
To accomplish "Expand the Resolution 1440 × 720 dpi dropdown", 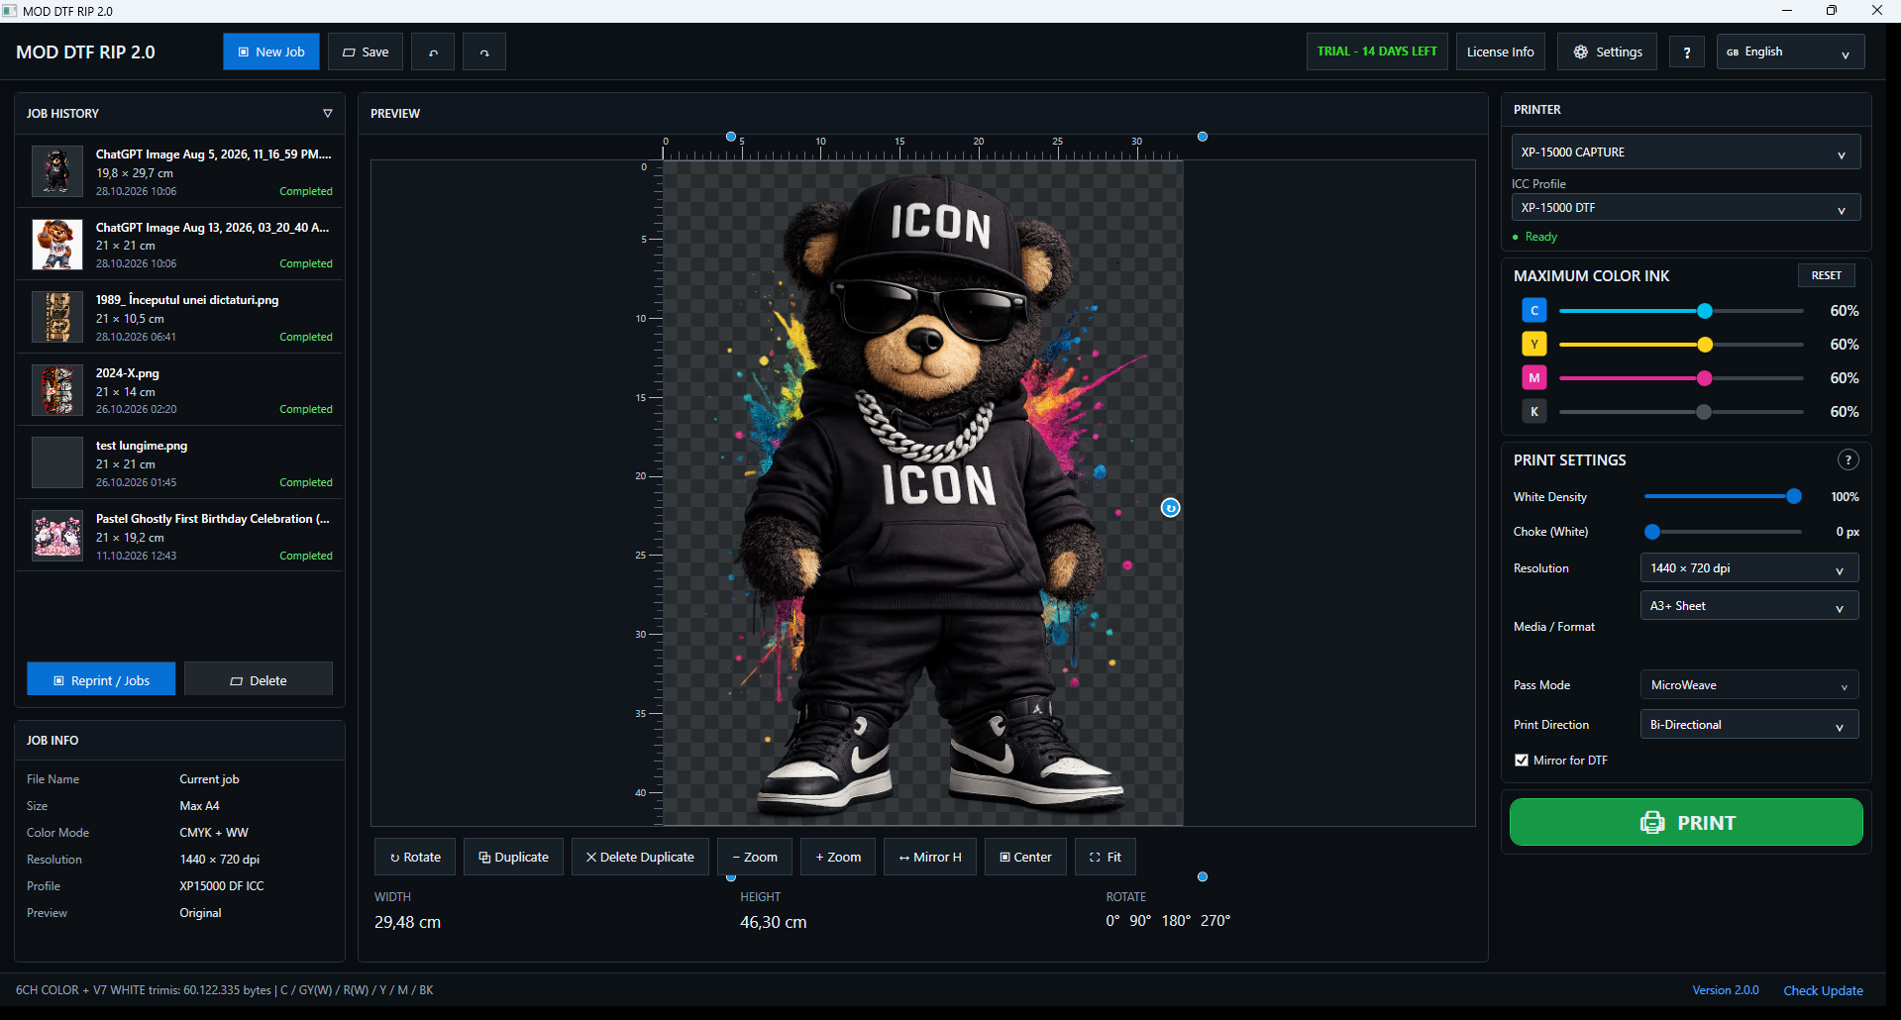I will [x=1749, y=568].
